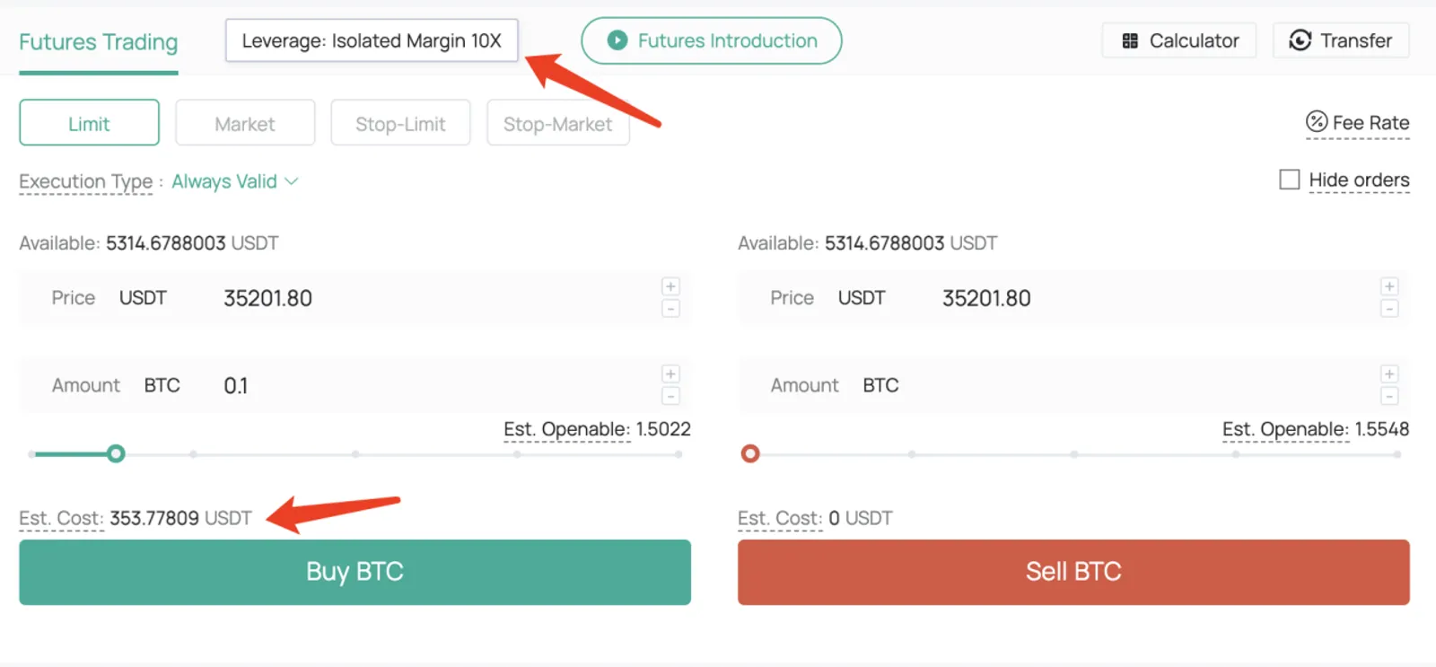Click the sell-side price field 35201.80
Image resolution: width=1436 pixels, height=667 pixels.
(1073, 298)
